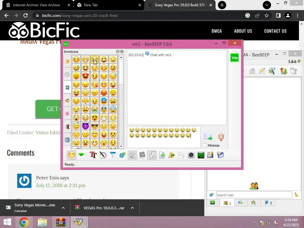
Task: Click the green Vm user avatar in chat
Action: pyautogui.click(x=235, y=58)
